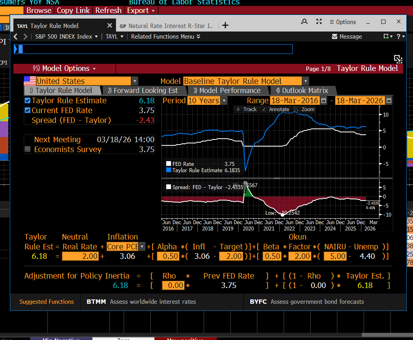This screenshot has height=340, width=413.
Task: Open the export screen icon menu
Action: pyautogui.click(x=388, y=37)
